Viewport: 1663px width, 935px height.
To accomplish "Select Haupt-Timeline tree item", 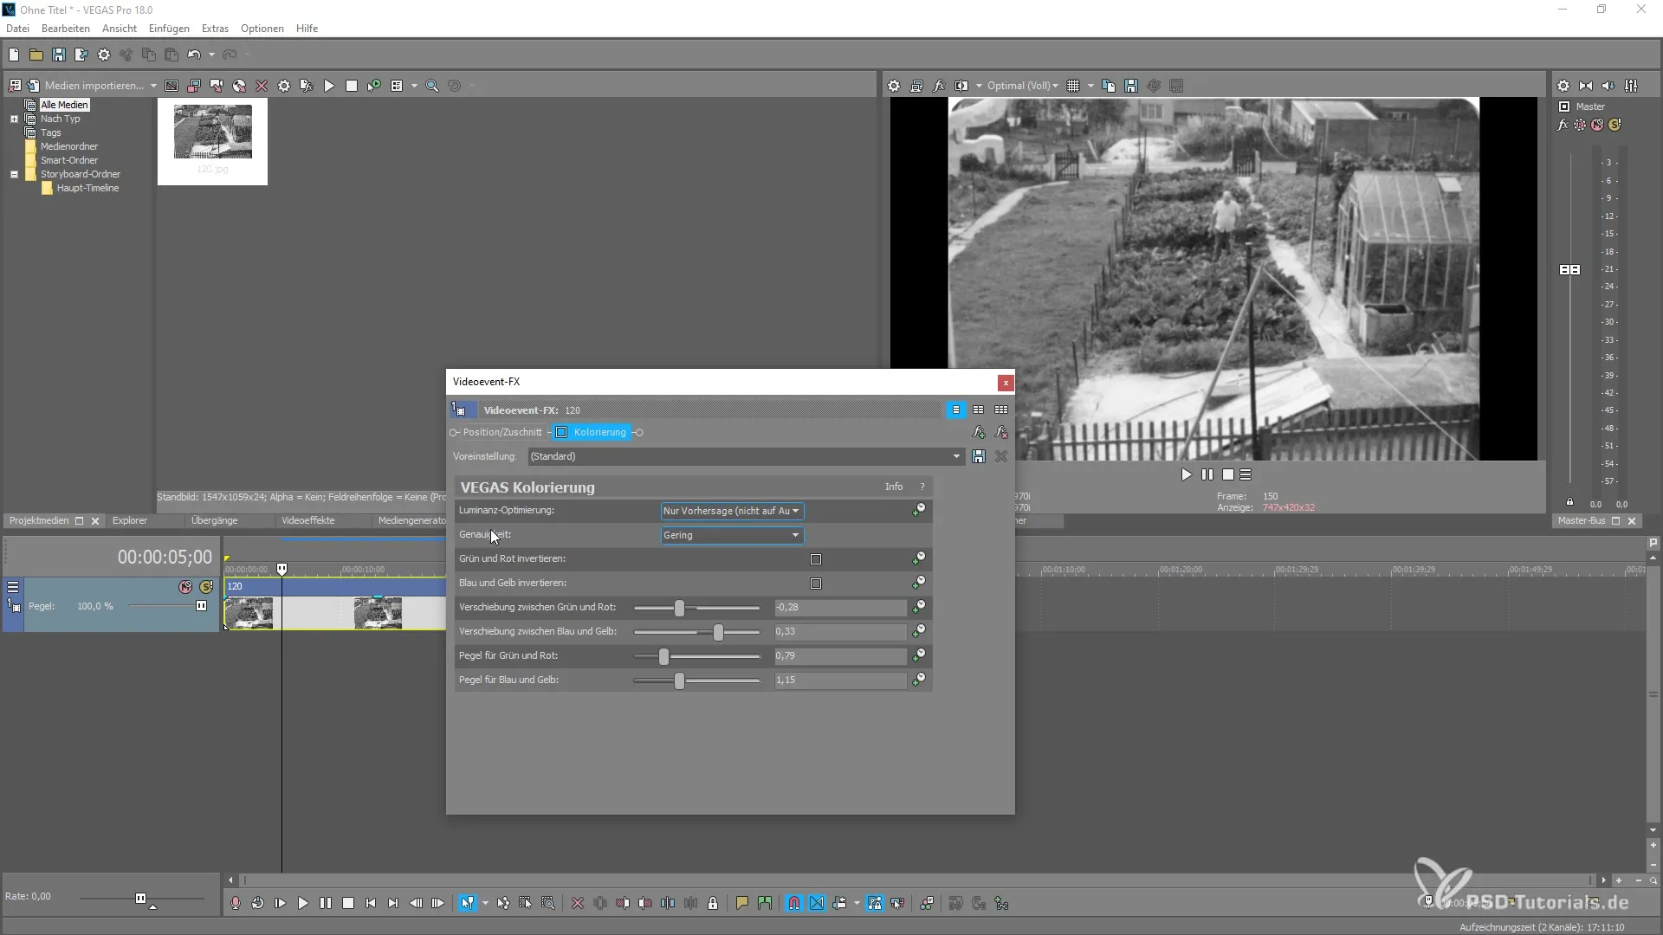I will click(87, 188).
